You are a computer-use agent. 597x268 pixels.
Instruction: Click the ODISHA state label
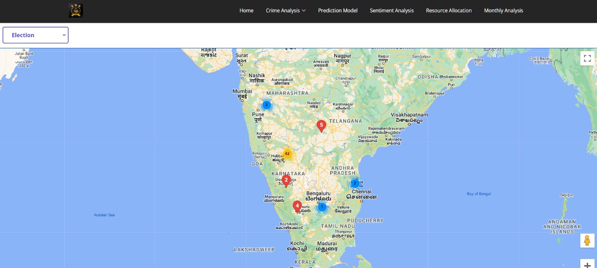tap(428, 77)
